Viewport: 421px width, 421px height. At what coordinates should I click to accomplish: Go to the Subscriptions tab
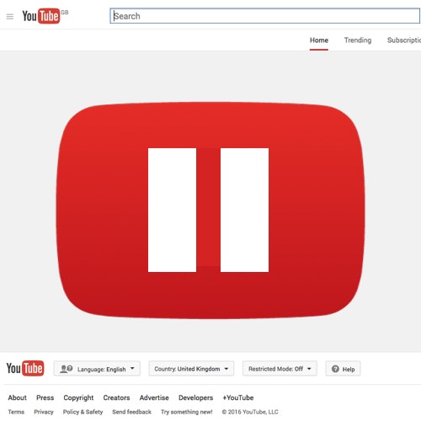tap(404, 40)
